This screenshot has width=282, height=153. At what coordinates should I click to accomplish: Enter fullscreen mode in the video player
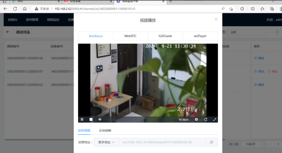coord(215,119)
